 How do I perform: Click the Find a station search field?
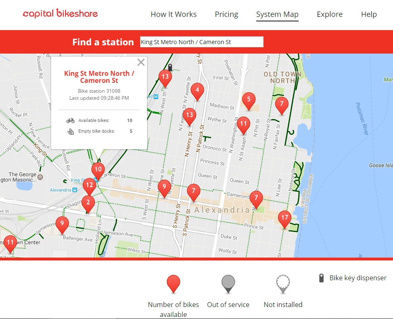coord(201,42)
